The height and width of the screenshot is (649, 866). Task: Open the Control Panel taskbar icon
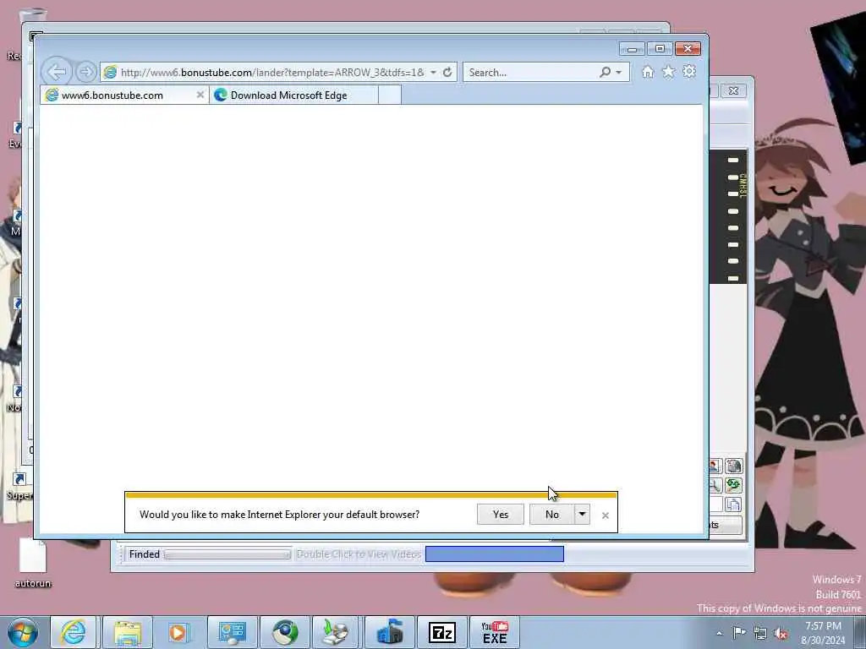[x=232, y=632]
